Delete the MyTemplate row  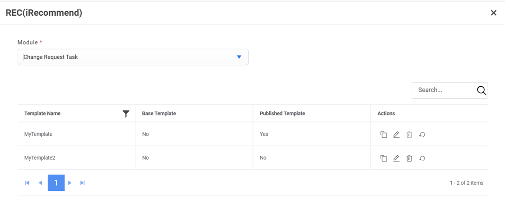pos(409,134)
